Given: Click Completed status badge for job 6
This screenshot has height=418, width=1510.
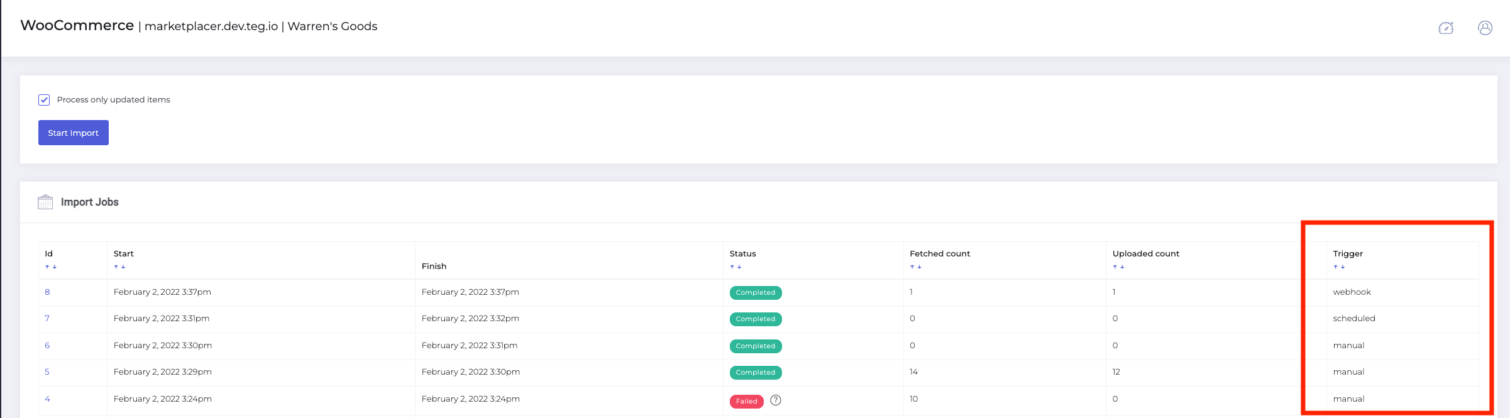Looking at the screenshot, I should (x=756, y=346).
